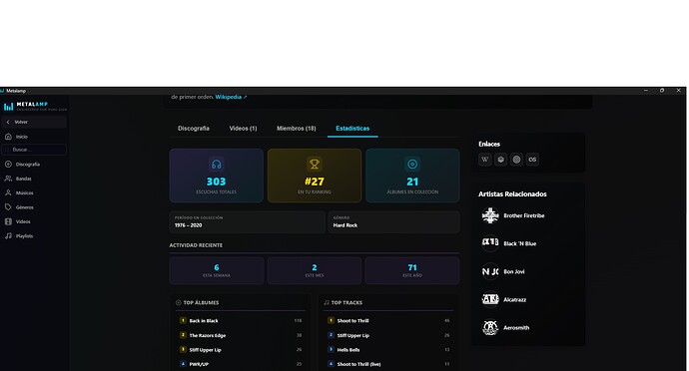Open Videos film icon in sidebar
Screen dimensions: 689x371
pos(8,221)
